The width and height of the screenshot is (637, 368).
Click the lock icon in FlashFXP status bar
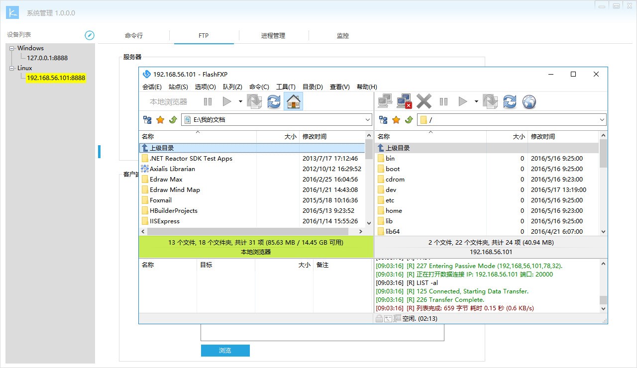click(379, 318)
